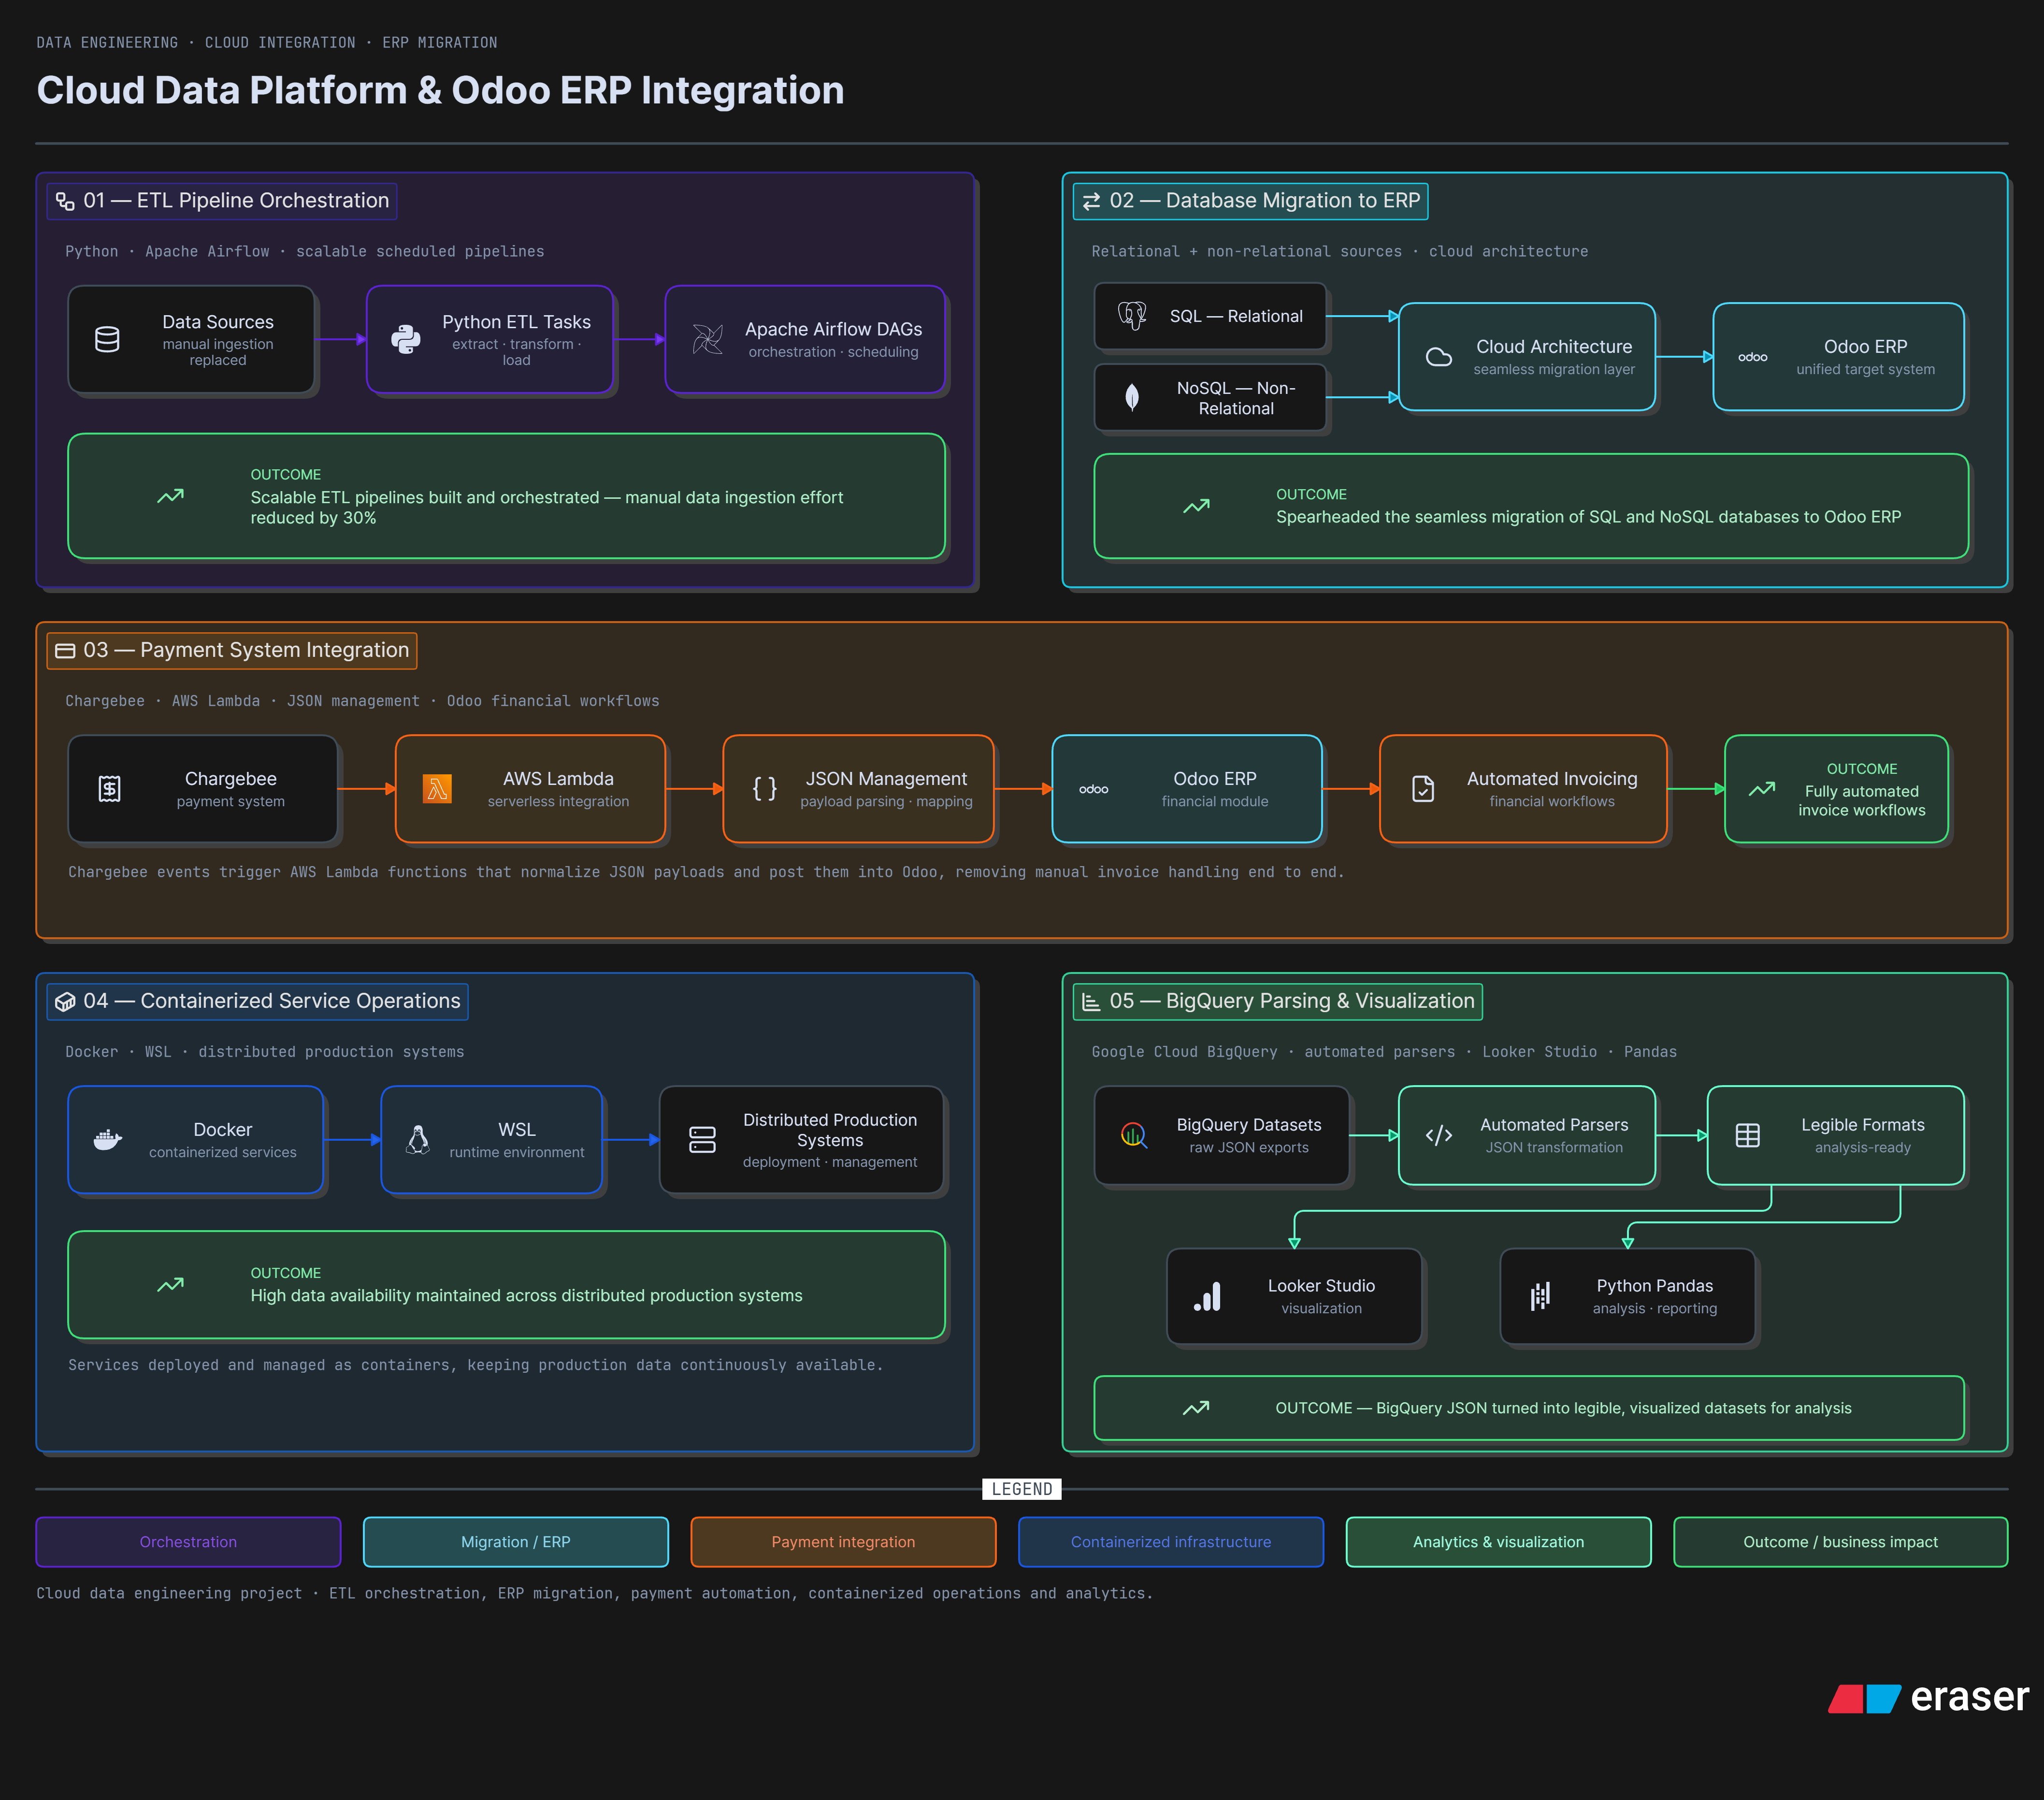This screenshot has height=1800, width=2044.
Task: Click the file check icon in Automated Invoicing
Action: click(x=1423, y=789)
